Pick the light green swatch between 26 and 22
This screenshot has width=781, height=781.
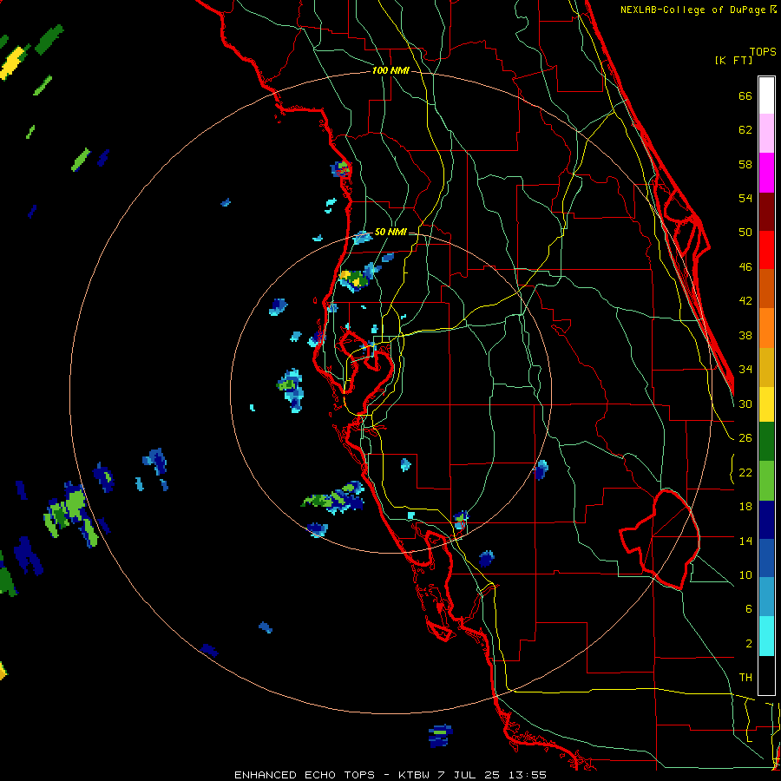766,481
